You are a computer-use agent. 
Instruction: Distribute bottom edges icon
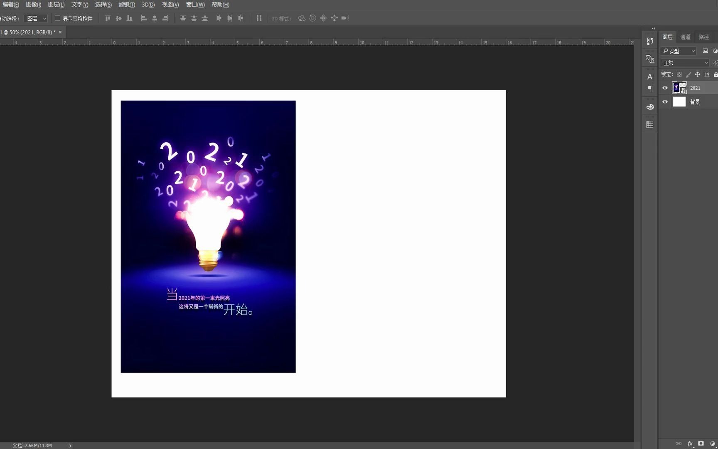coord(205,18)
